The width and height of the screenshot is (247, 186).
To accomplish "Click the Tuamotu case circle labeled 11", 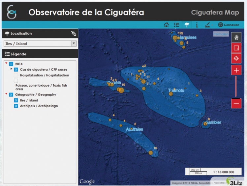I will point(143,81).
